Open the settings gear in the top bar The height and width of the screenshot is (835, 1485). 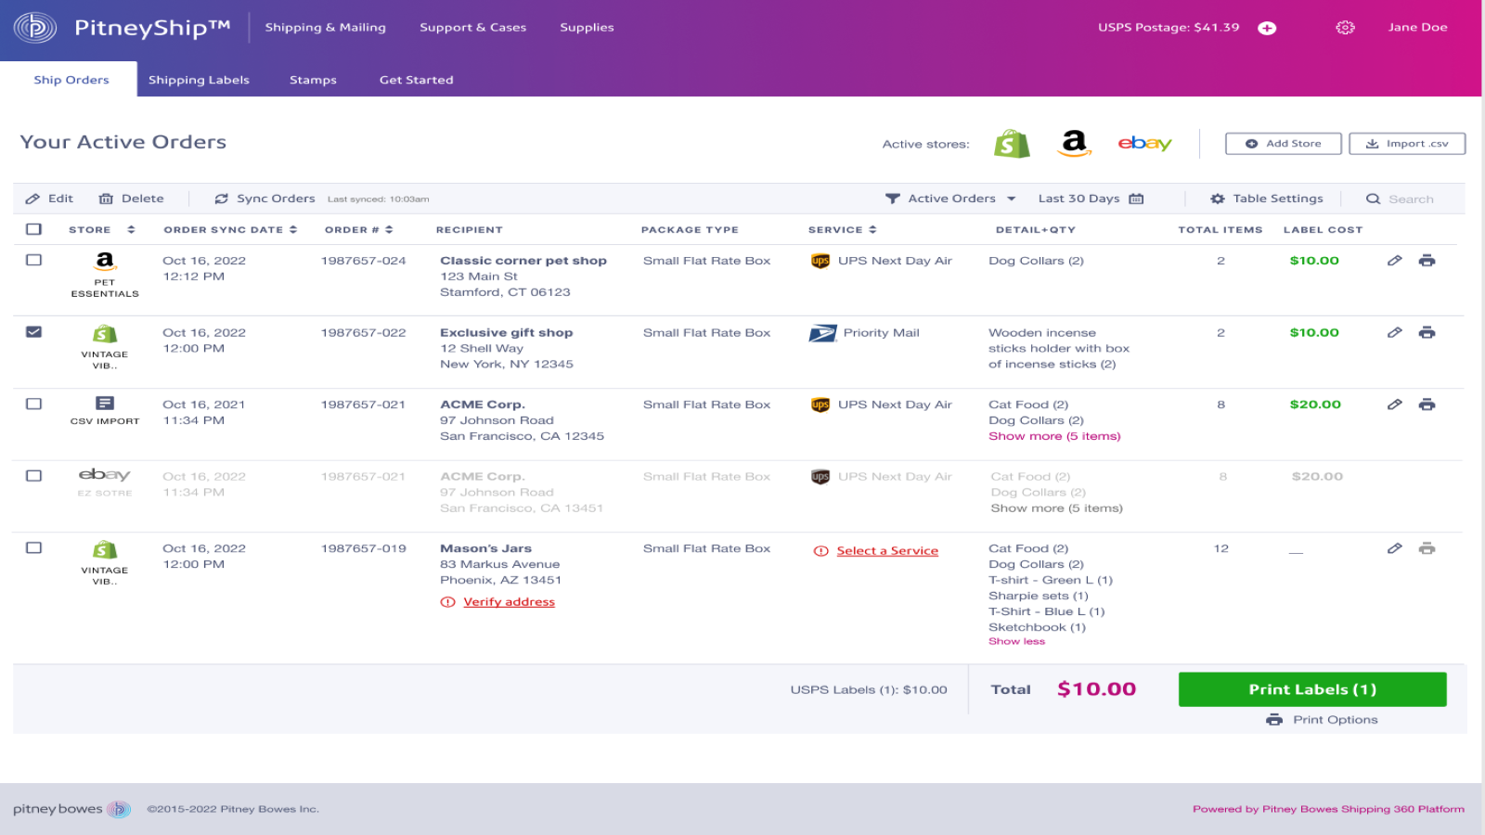1345,27
